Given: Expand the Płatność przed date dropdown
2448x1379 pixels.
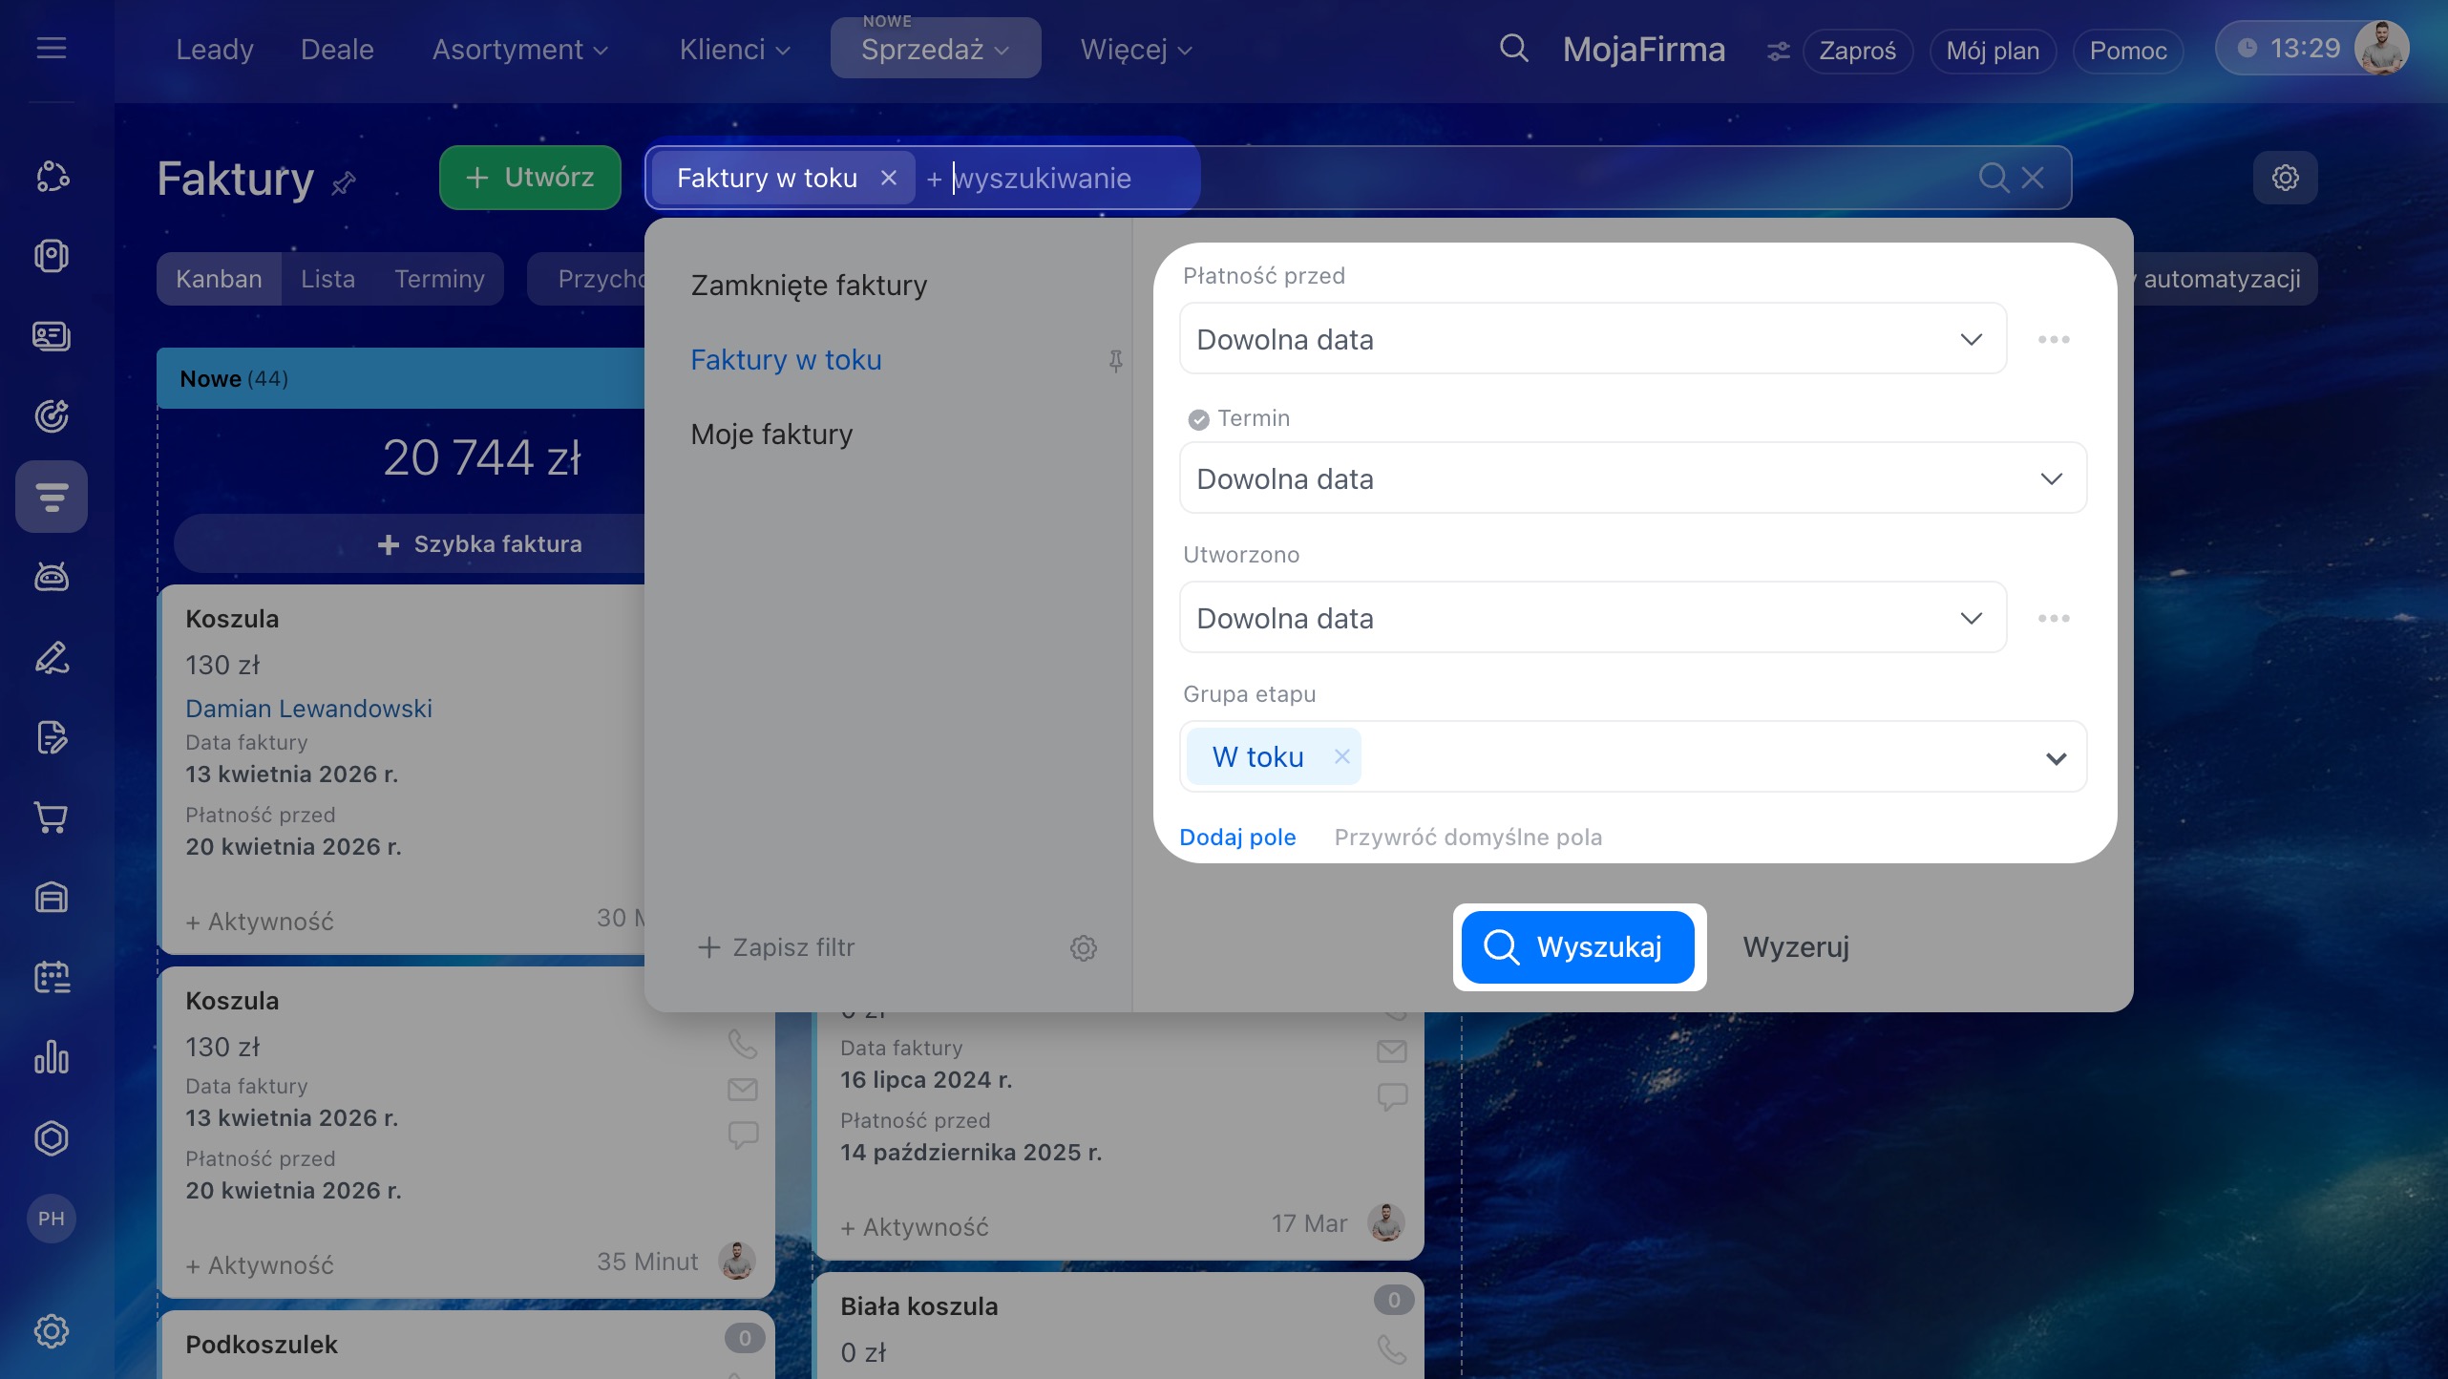Looking at the screenshot, I should coord(1971,339).
